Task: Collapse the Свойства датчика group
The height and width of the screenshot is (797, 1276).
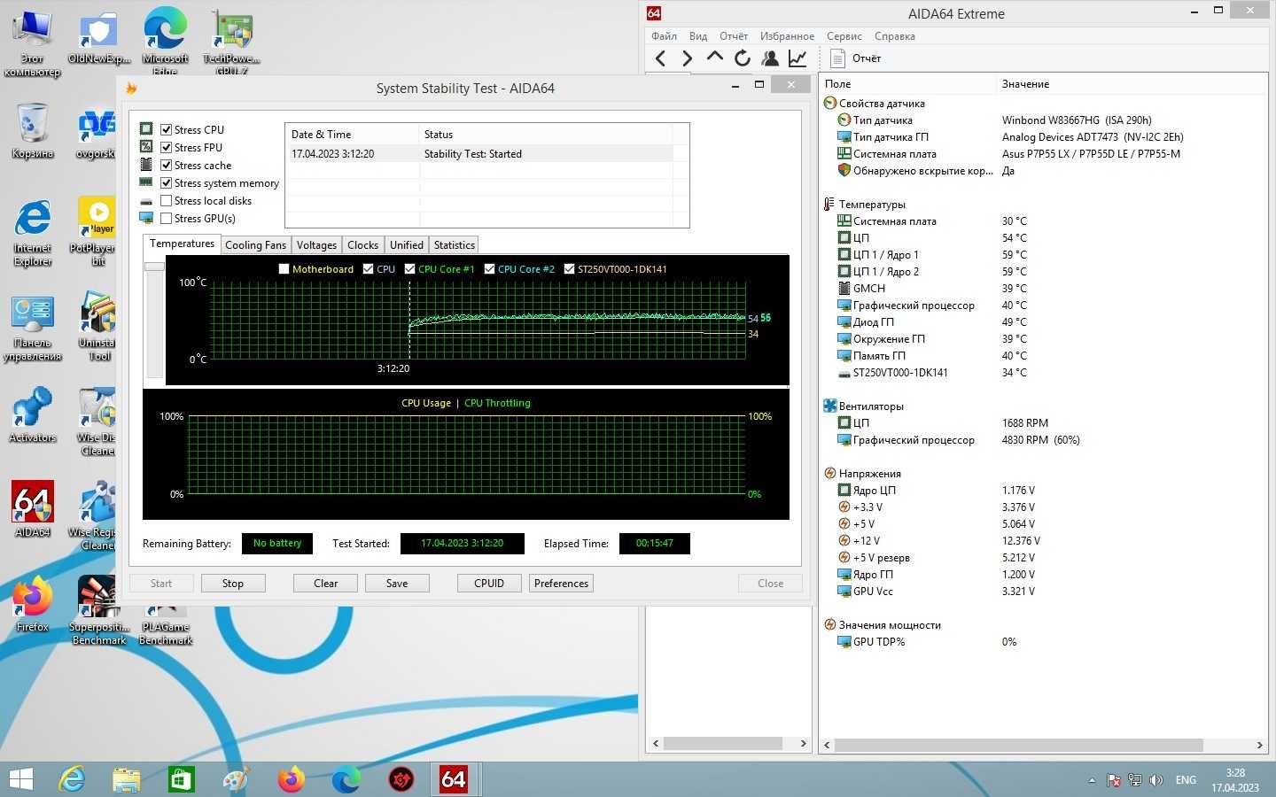Action: 875,104
